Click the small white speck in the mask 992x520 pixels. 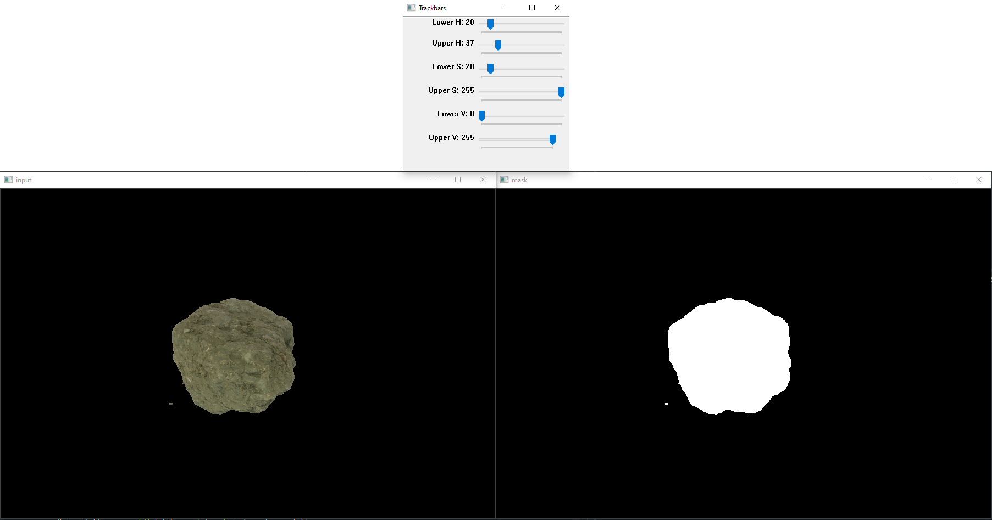point(667,404)
